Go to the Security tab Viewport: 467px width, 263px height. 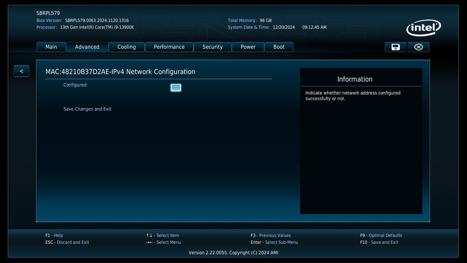pos(212,47)
